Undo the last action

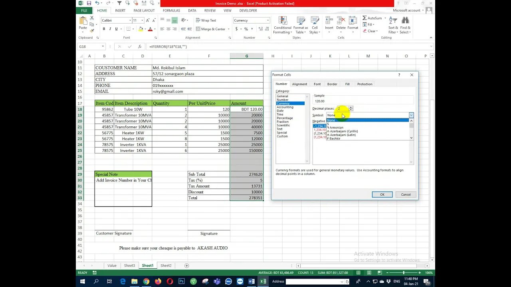click(97, 3)
